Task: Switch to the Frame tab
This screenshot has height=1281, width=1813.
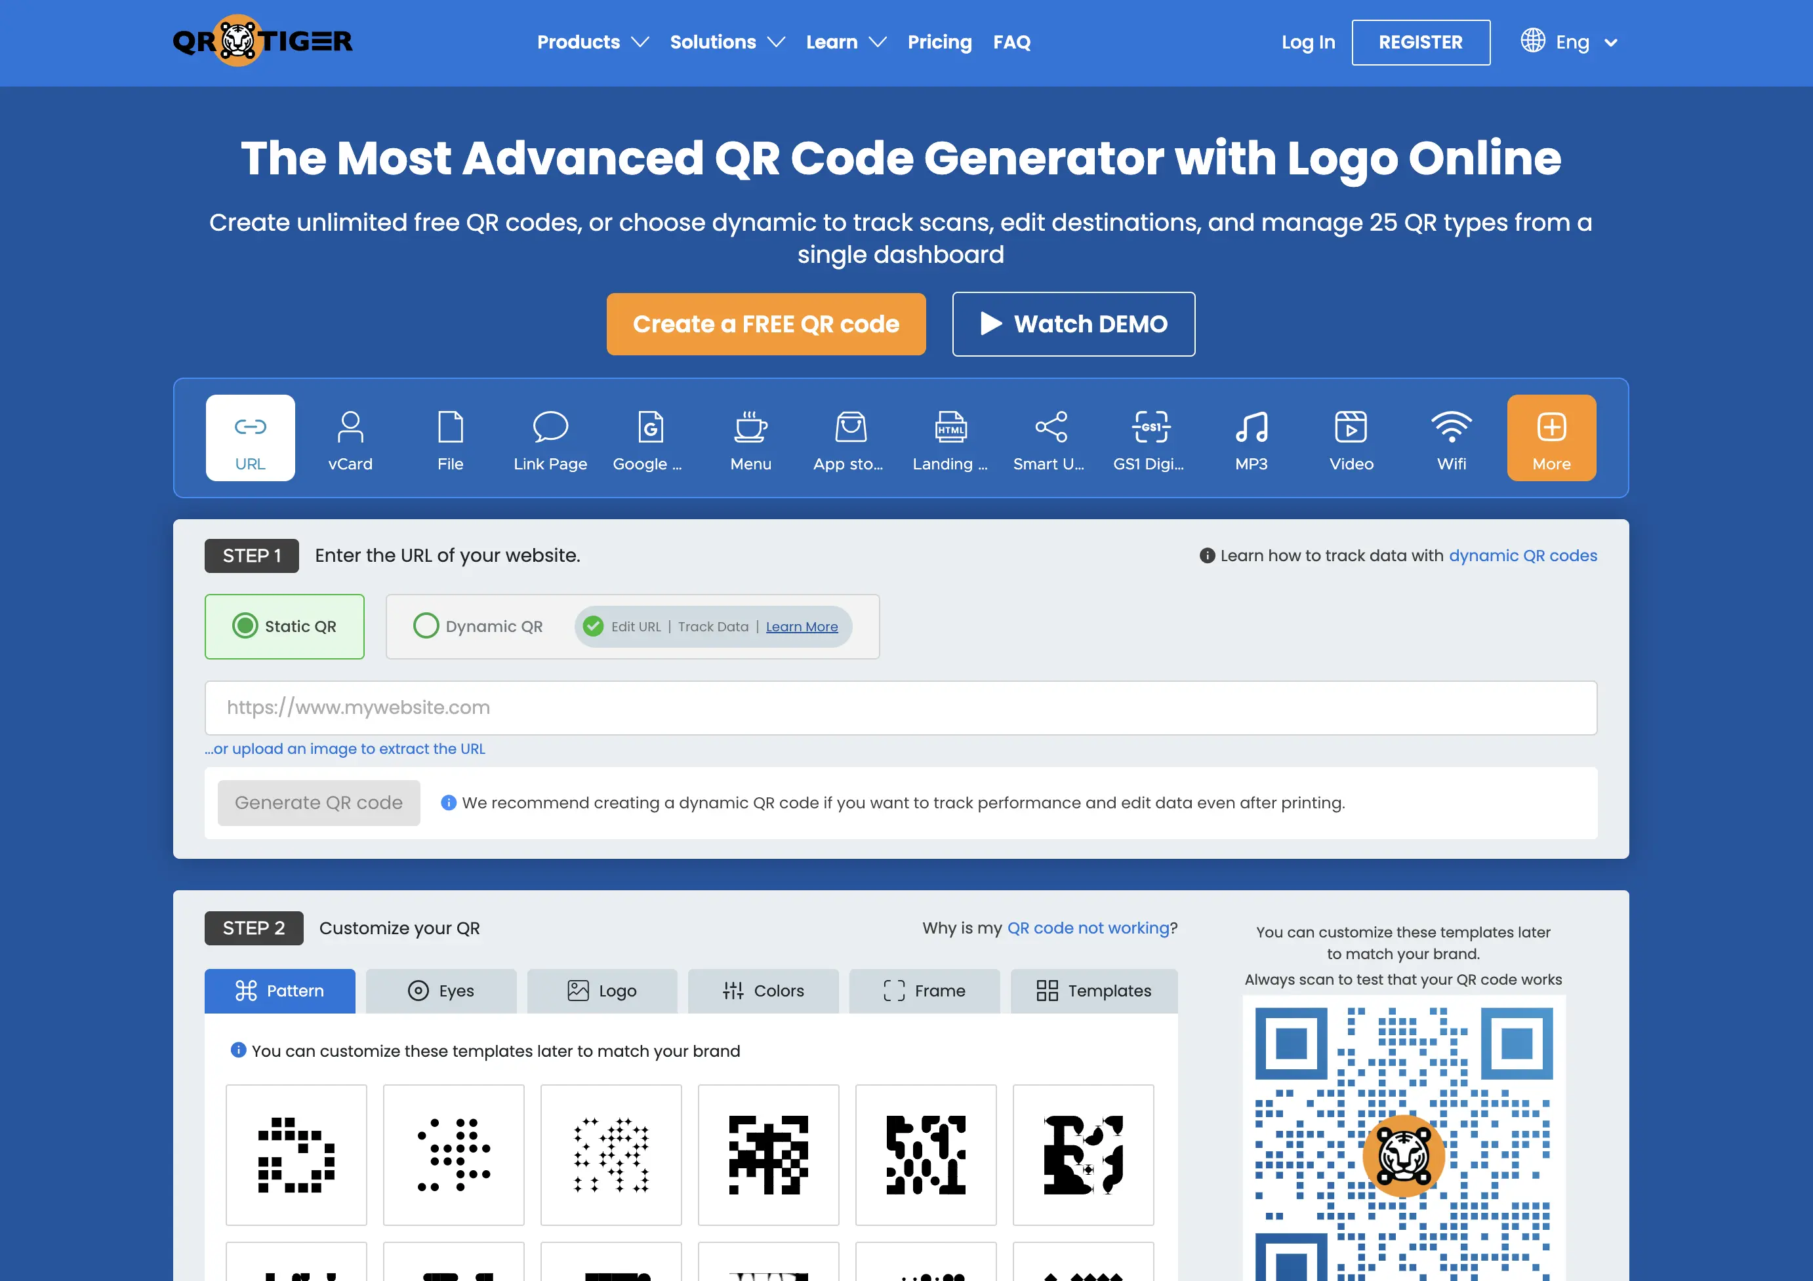Action: click(924, 991)
